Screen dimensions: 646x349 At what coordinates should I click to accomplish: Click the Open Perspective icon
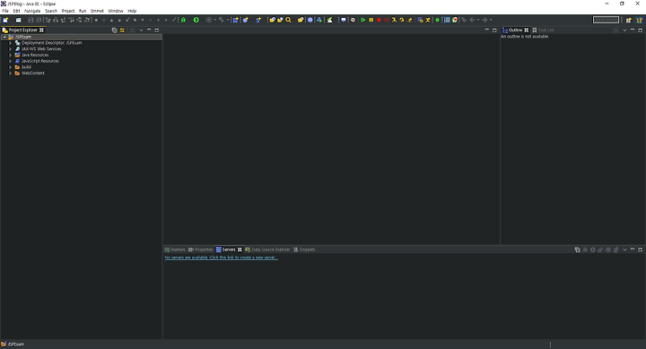[x=629, y=20]
